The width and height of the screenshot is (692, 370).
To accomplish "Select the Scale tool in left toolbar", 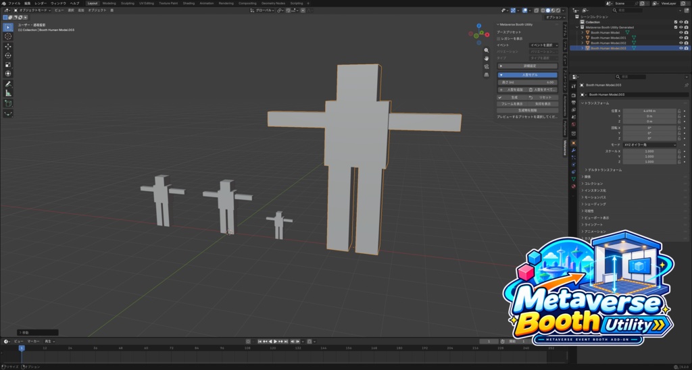I will (8, 64).
